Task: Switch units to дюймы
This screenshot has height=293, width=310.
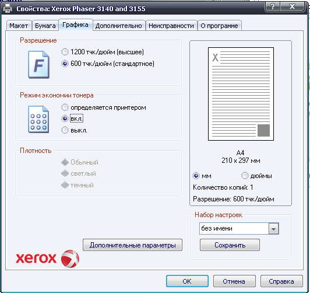Action: (x=245, y=176)
